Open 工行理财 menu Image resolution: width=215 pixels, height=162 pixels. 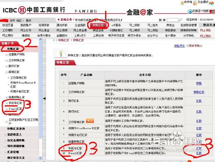[x=8, y=31]
